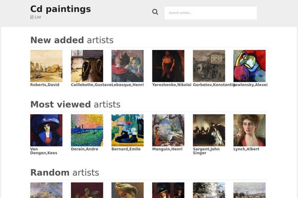Click the magnifier search icon
Viewport: 298px width, 198px height.
point(155,12)
